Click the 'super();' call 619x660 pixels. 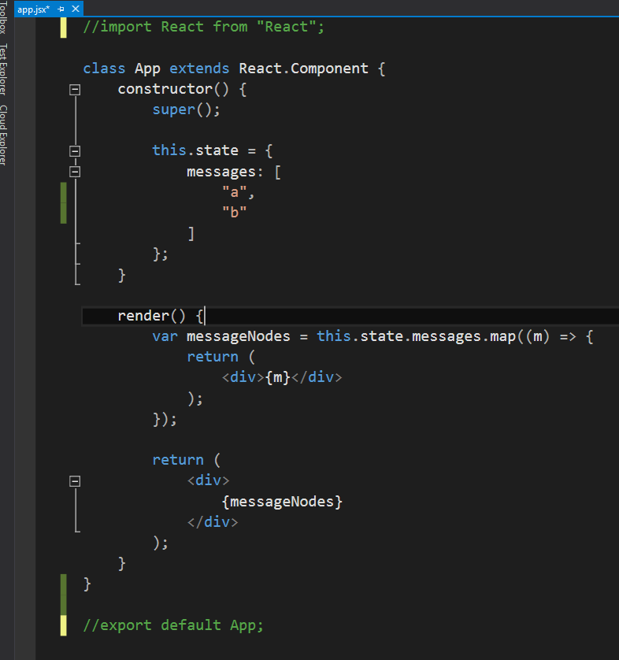tap(186, 109)
